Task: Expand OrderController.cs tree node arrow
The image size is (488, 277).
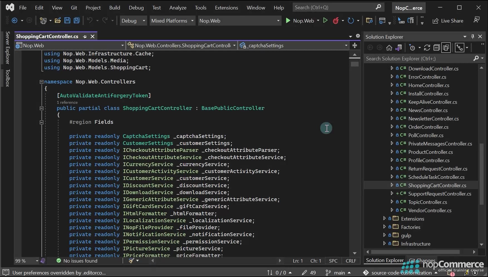Action: pos(392,127)
